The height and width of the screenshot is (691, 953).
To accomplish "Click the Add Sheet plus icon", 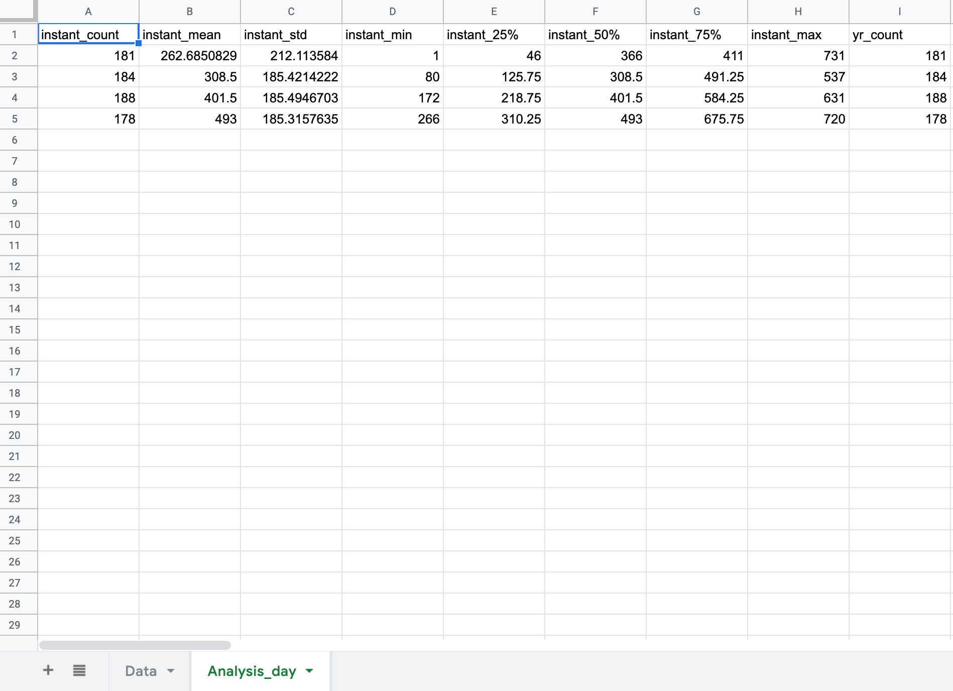I will [48, 670].
